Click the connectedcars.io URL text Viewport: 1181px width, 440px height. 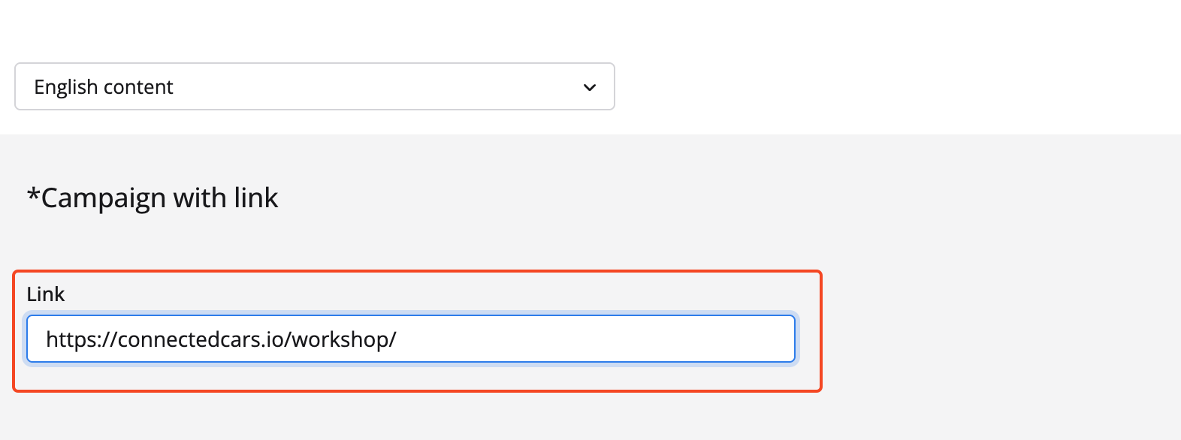click(221, 339)
